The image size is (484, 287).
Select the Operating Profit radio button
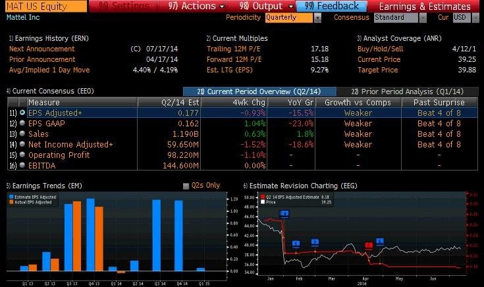(22, 155)
